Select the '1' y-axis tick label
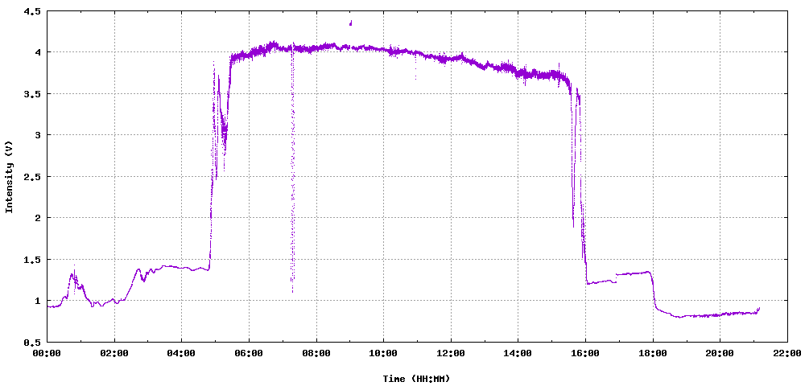Image resolution: width=805 pixels, height=386 pixels. coord(37,301)
